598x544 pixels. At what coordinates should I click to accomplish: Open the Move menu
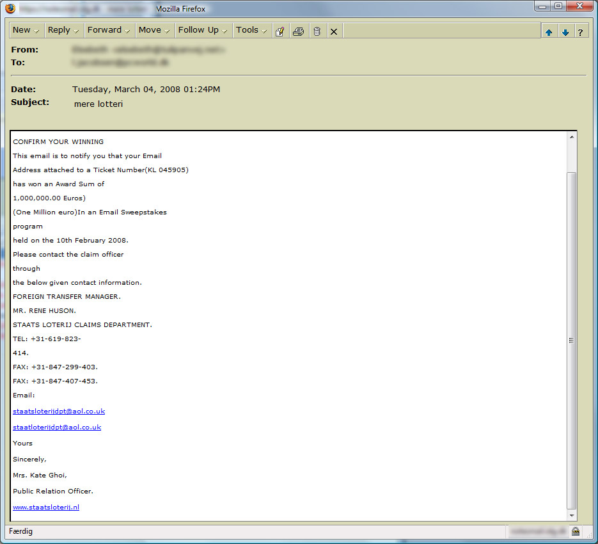[154, 30]
